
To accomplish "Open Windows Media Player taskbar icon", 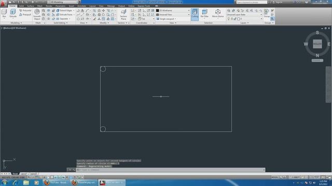I will click(x=36, y=182).
